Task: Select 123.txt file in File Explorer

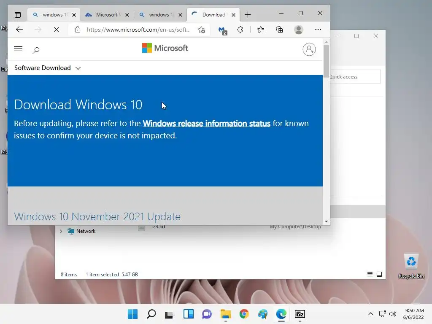Action: point(158,227)
